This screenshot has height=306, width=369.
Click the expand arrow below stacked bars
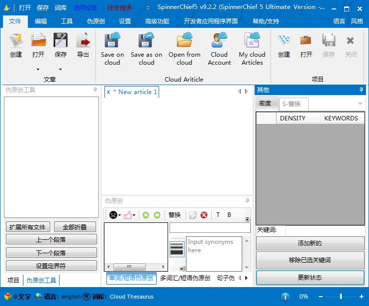click(x=181, y=269)
